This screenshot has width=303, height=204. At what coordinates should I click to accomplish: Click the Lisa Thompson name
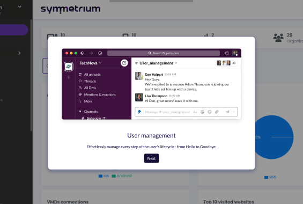pyautogui.click(x=156, y=96)
